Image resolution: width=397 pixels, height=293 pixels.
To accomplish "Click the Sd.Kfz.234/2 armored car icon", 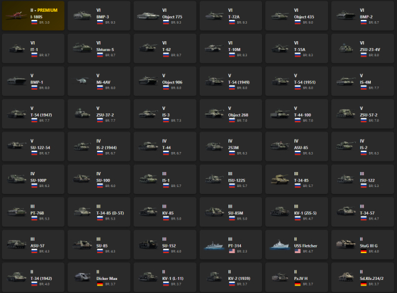I will [x=346, y=277].
